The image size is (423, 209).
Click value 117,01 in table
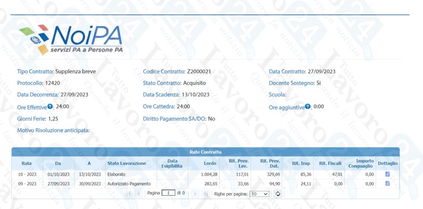pyautogui.click(x=242, y=174)
